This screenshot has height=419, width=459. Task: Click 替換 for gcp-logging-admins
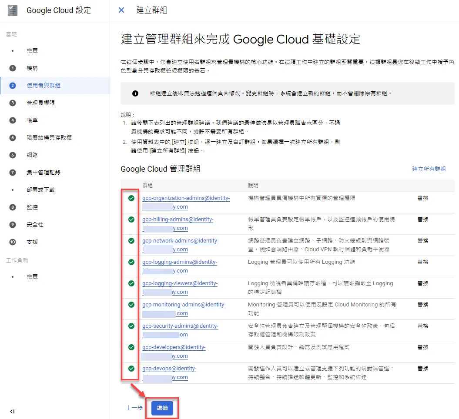click(x=423, y=262)
